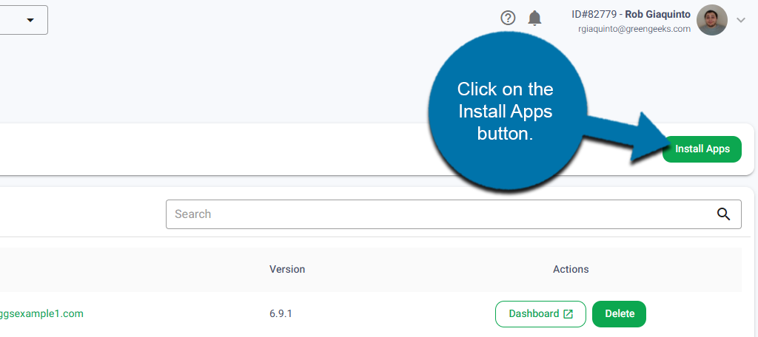758x337 pixels.
Task: Click the external link icon on Dashboard
Action: (568, 314)
